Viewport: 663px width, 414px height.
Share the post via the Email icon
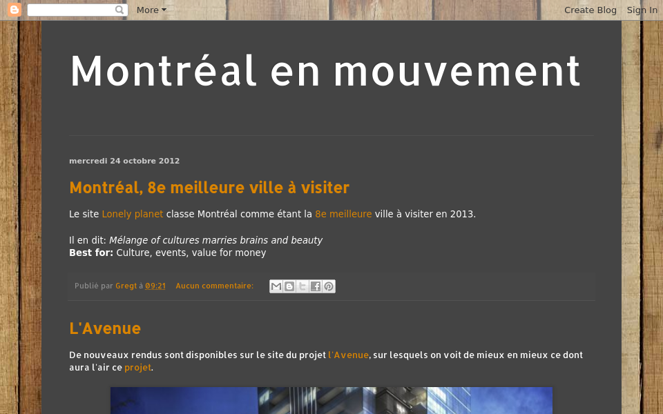point(276,286)
